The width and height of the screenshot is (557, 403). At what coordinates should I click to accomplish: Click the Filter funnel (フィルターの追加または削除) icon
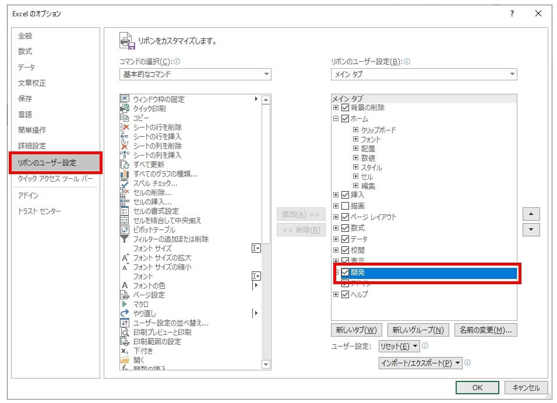124,239
